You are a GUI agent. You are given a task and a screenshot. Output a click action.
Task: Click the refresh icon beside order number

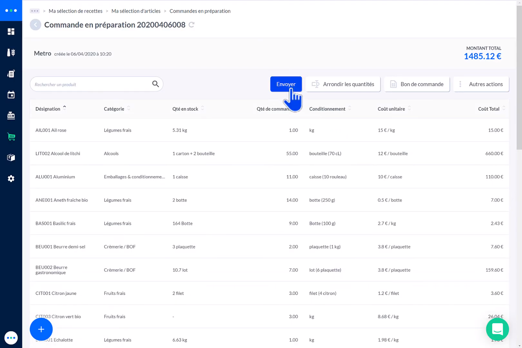tap(191, 25)
